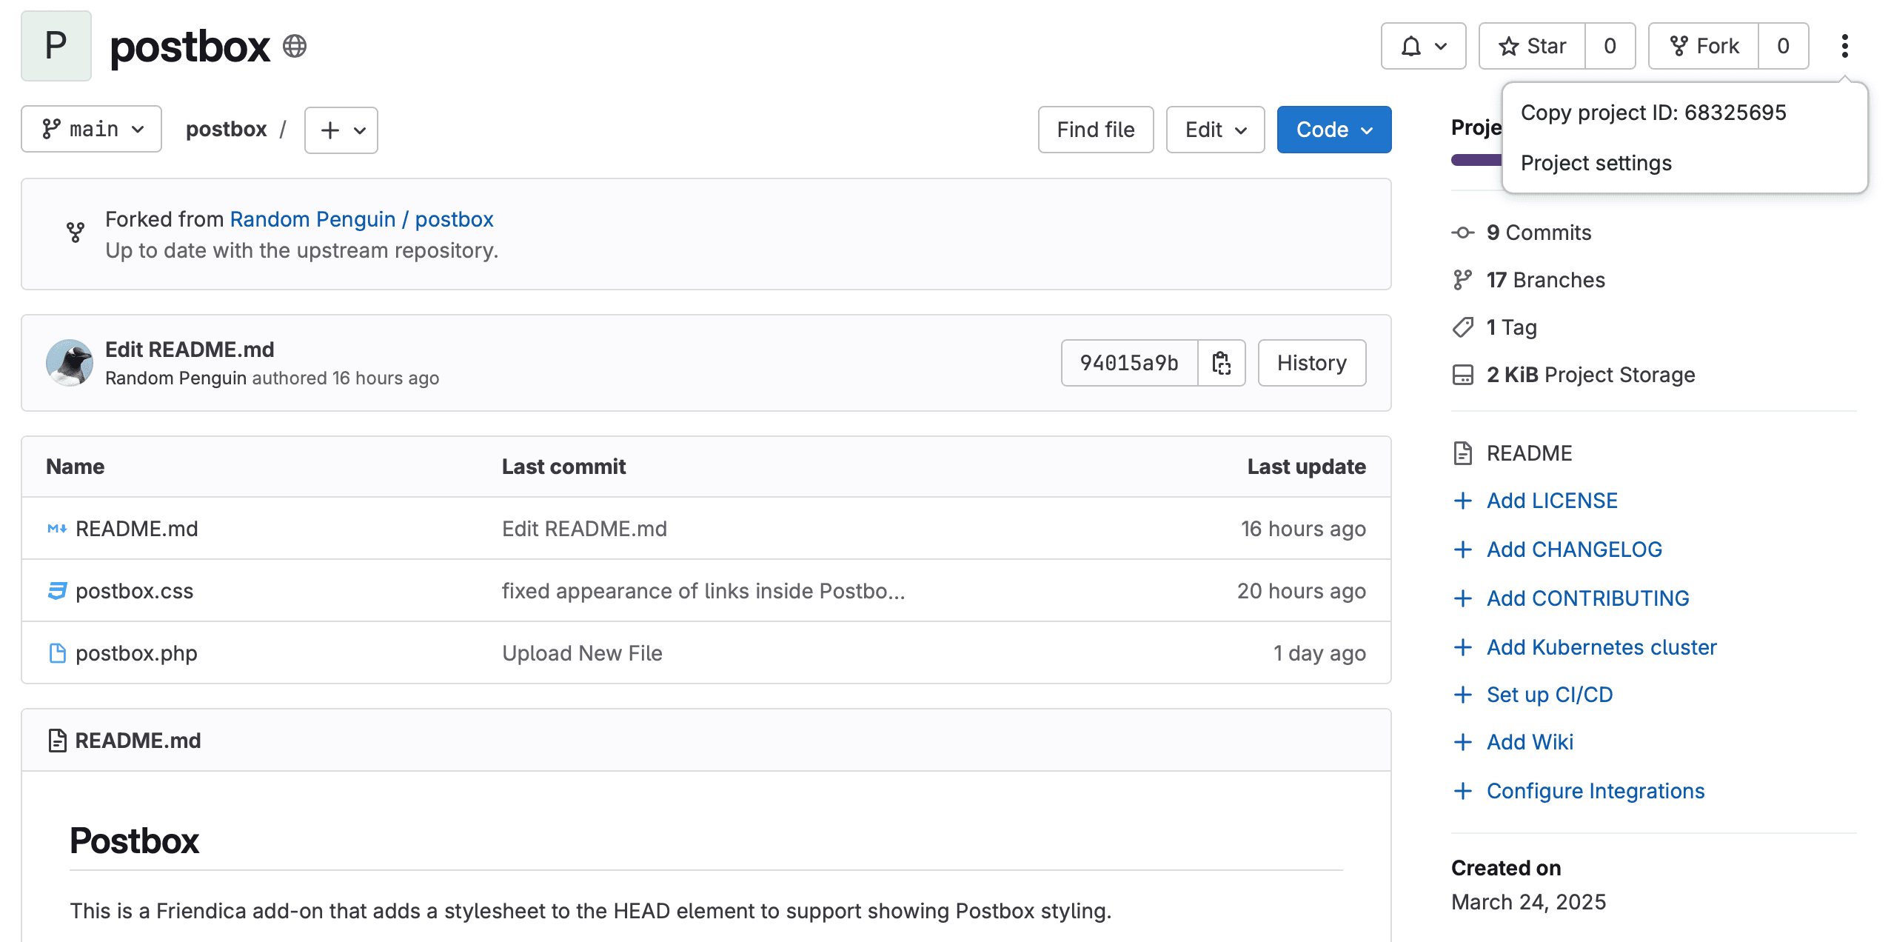Open the Random Penguin / postbox upstream link
This screenshot has height=942, width=1891.
tap(361, 219)
